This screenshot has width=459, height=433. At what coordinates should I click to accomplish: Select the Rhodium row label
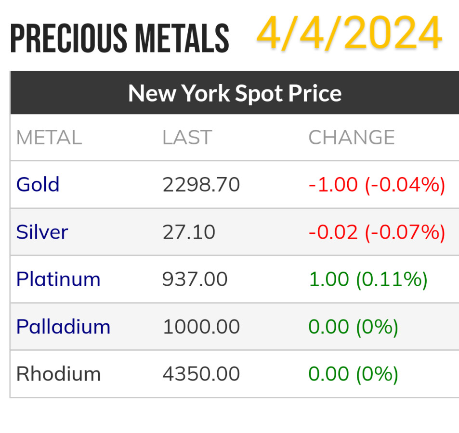58,374
